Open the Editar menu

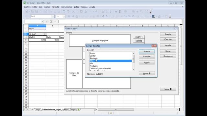[35, 7]
